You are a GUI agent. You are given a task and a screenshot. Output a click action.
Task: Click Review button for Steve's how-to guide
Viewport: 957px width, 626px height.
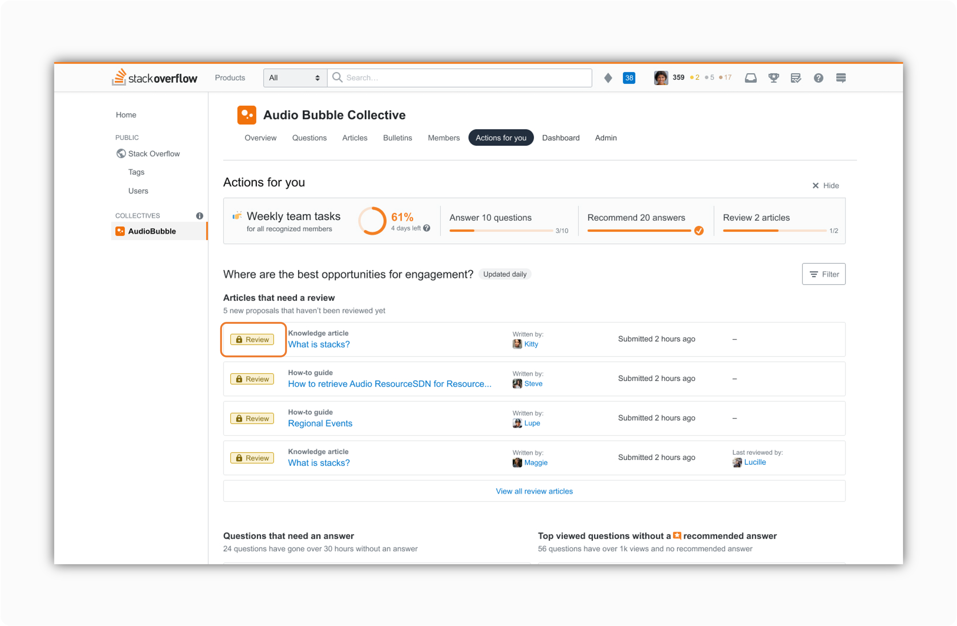pyautogui.click(x=252, y=379)
